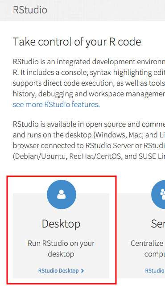Click the line mentioning Windows, Mac desktop
The height and width of the screenshot is (286, 165).
pos(89,135)
